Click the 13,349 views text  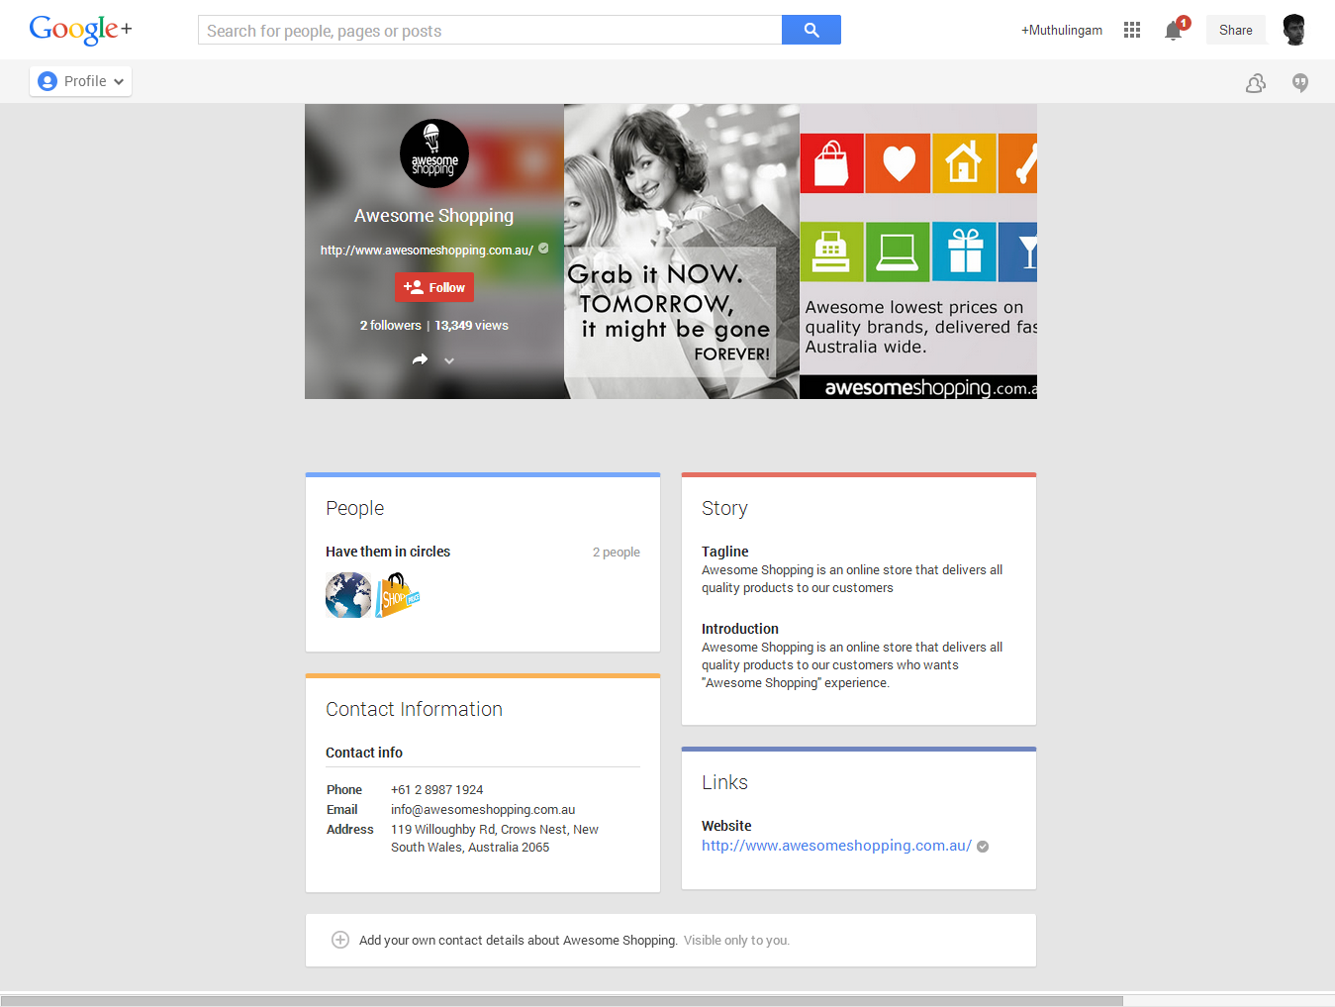click(472, 326)
